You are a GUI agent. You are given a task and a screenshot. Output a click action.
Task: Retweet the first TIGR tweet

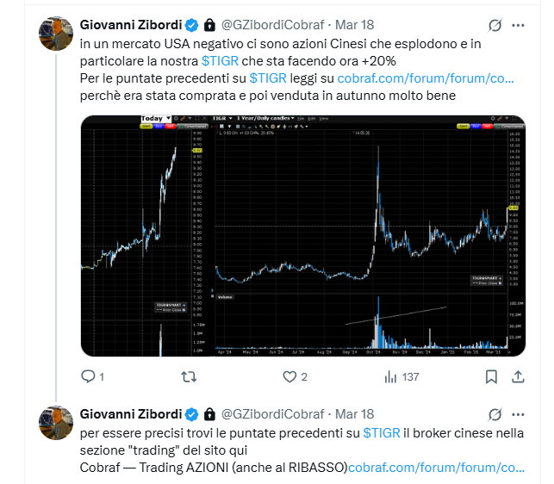(189, 377)
